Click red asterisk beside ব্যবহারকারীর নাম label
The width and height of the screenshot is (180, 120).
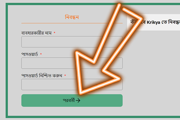coord(55,33)
